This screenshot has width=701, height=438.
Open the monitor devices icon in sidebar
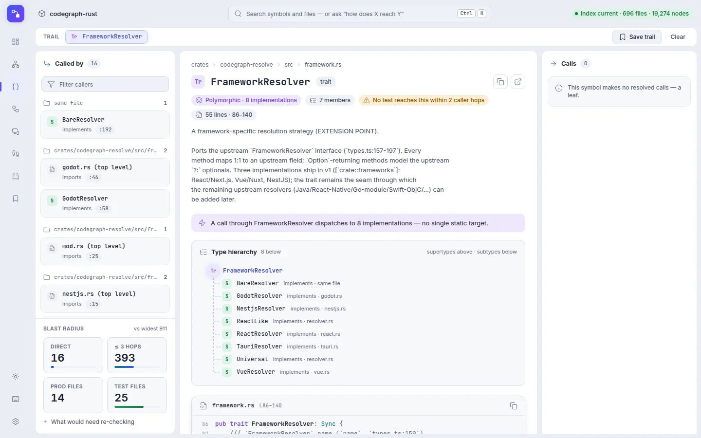tap(16, 131)
